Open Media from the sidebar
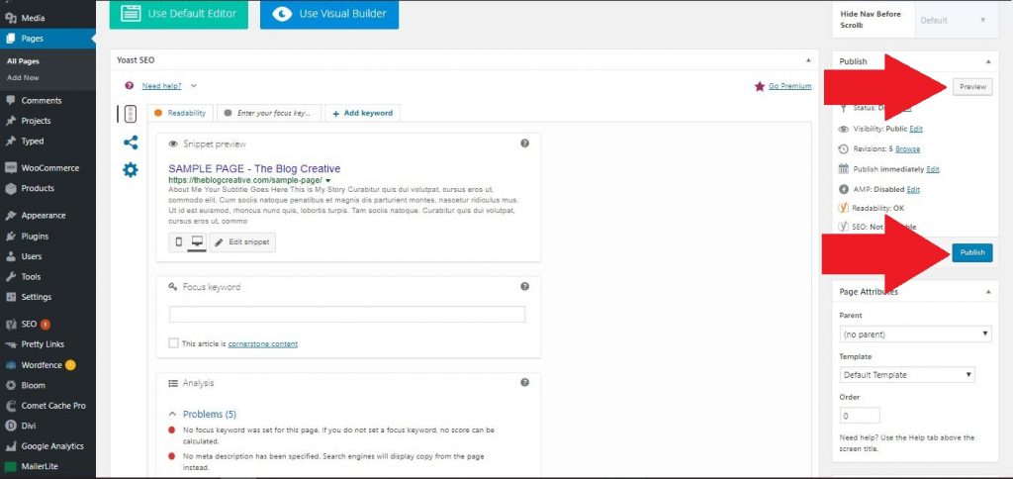1013x479 pixels. coord(33,18)
